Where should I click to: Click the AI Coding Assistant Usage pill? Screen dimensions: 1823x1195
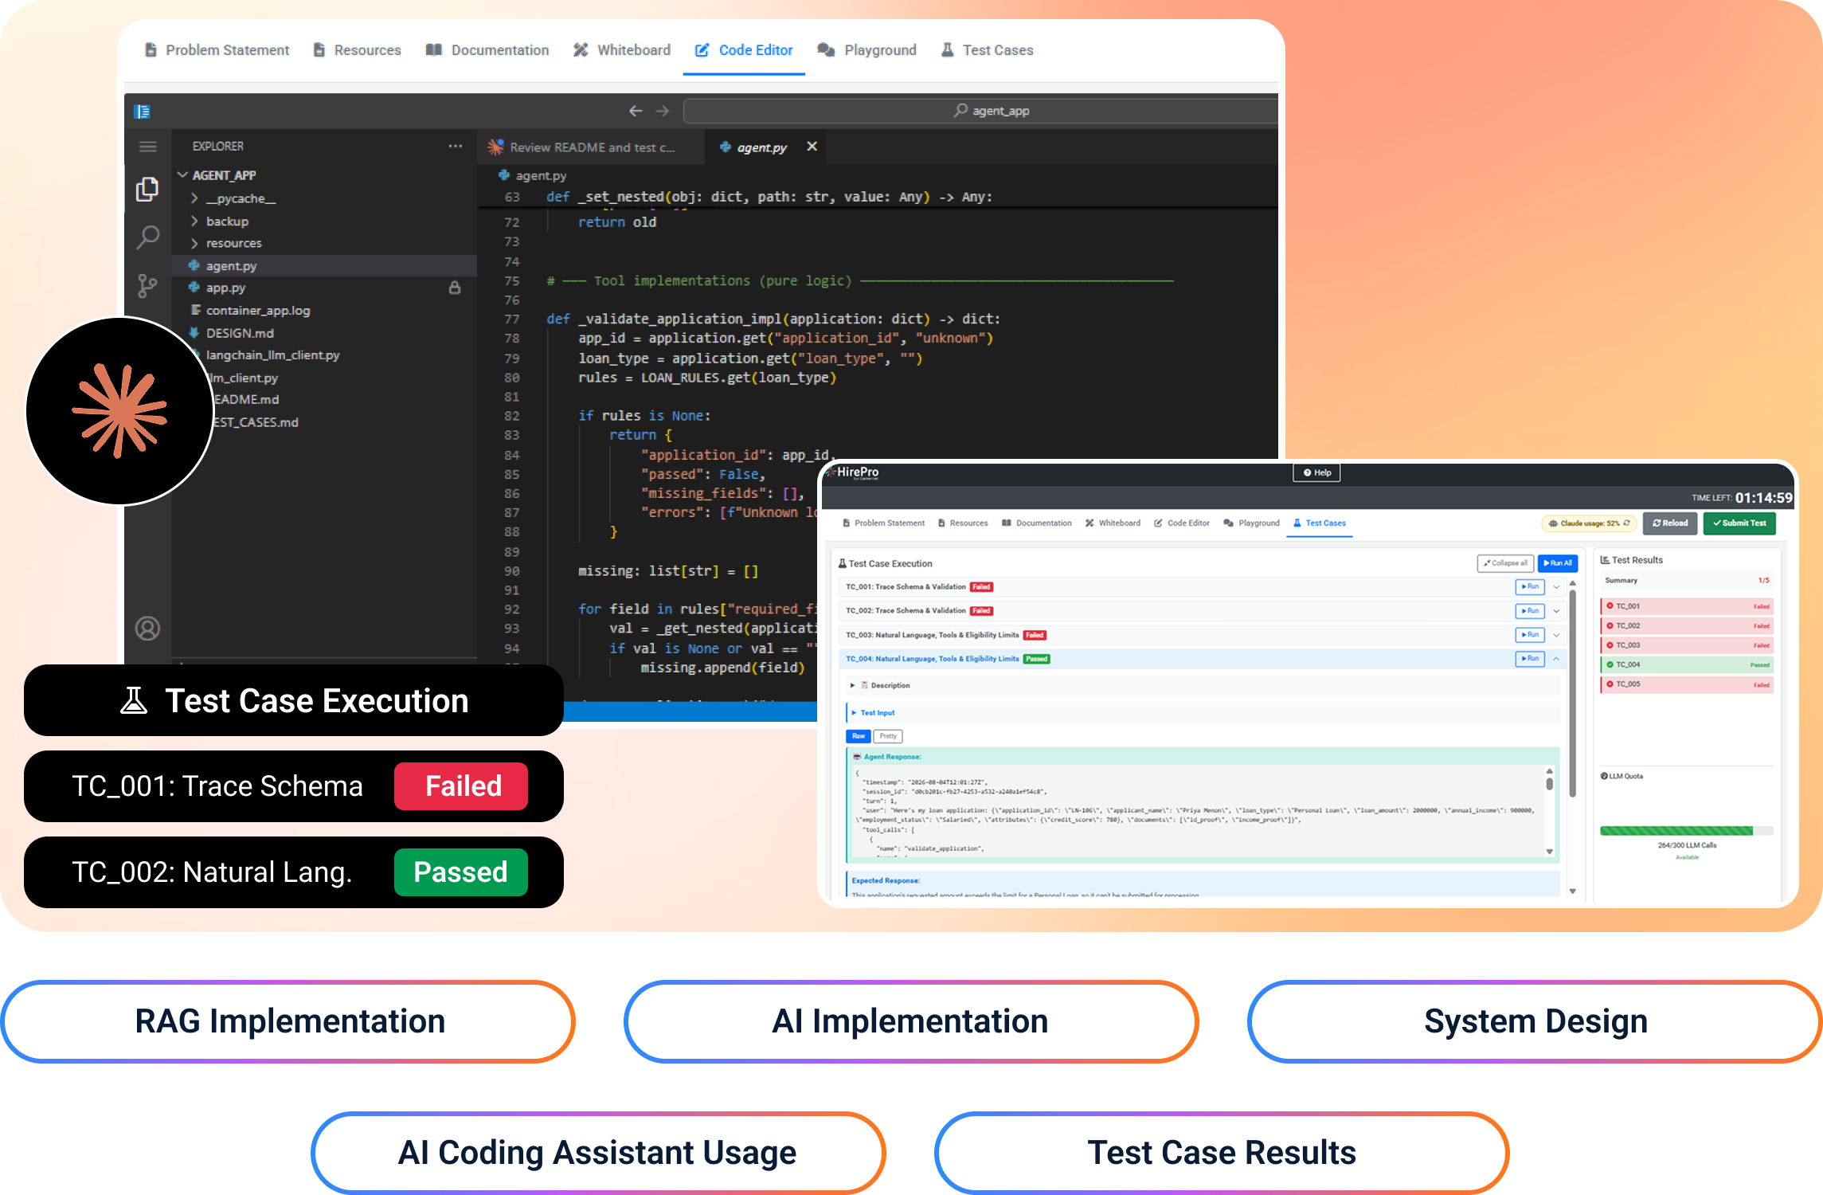pos(598,1152)
